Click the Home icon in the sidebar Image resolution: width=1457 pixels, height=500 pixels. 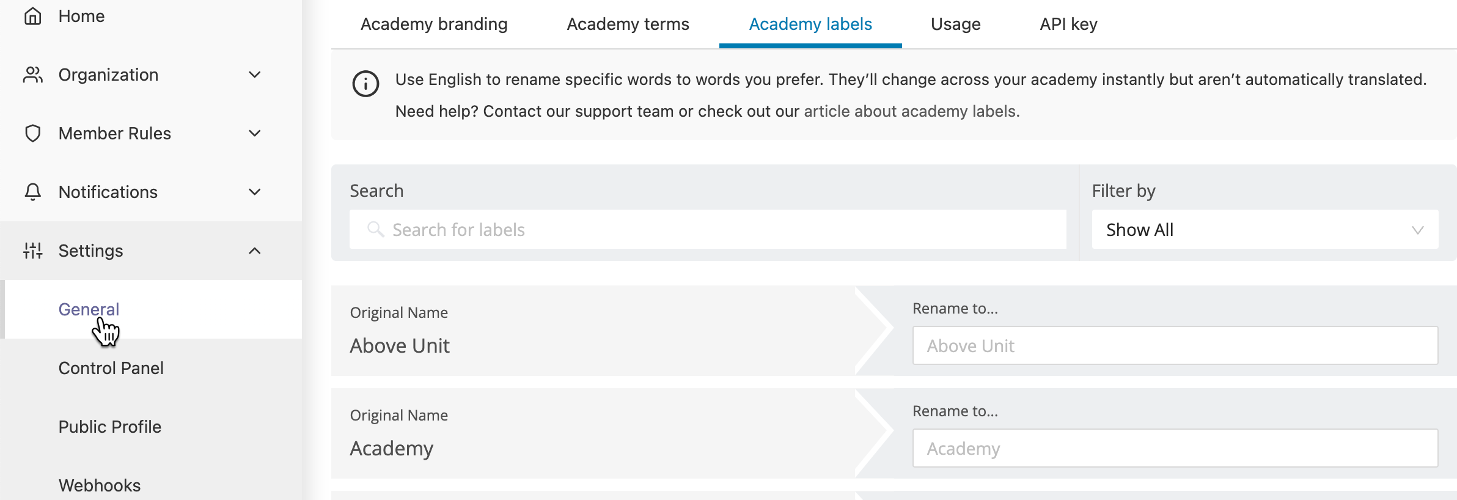point(33,16)
